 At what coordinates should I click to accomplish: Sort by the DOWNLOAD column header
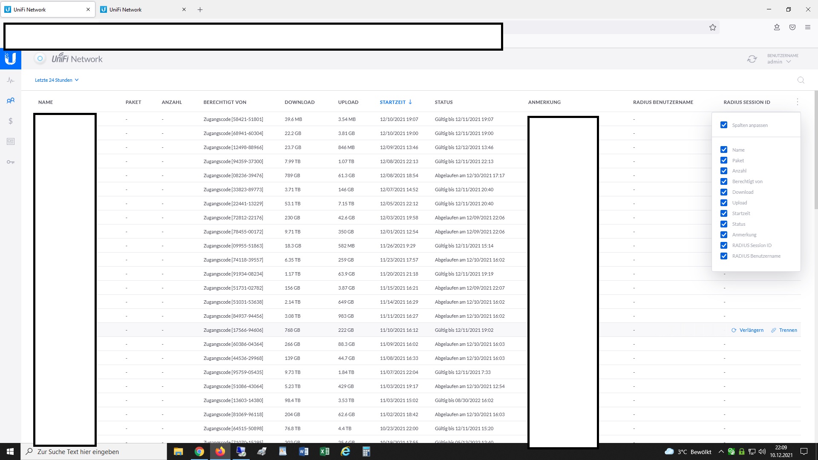(x=300, y=102)
